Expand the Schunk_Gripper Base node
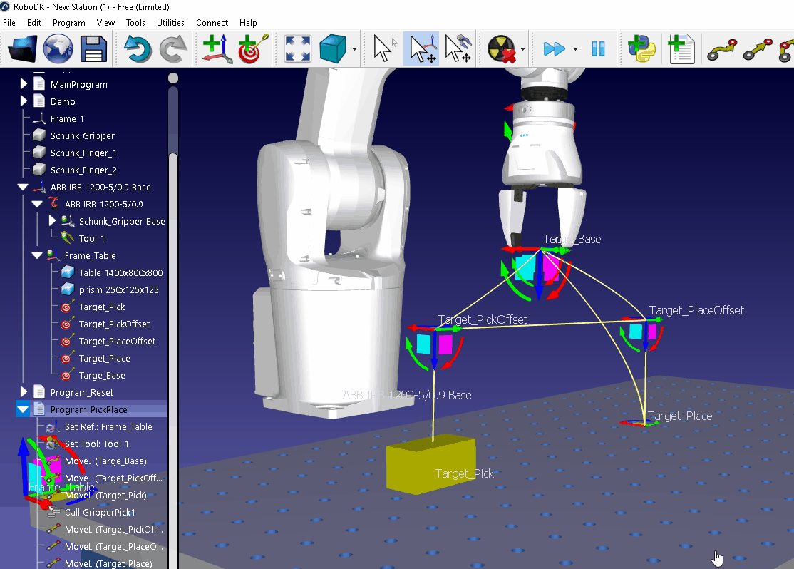The height and width of the screenshot is (569, 794). 51,221
